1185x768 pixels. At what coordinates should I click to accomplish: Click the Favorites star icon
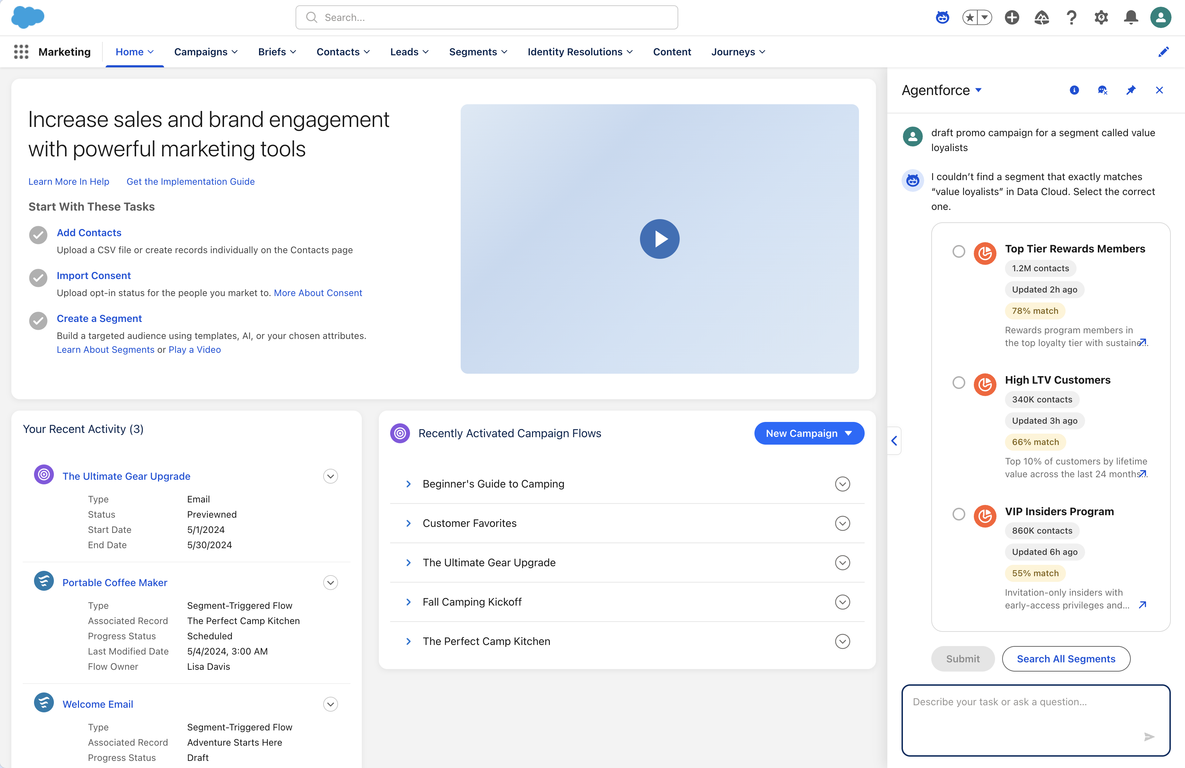(970, 17)
